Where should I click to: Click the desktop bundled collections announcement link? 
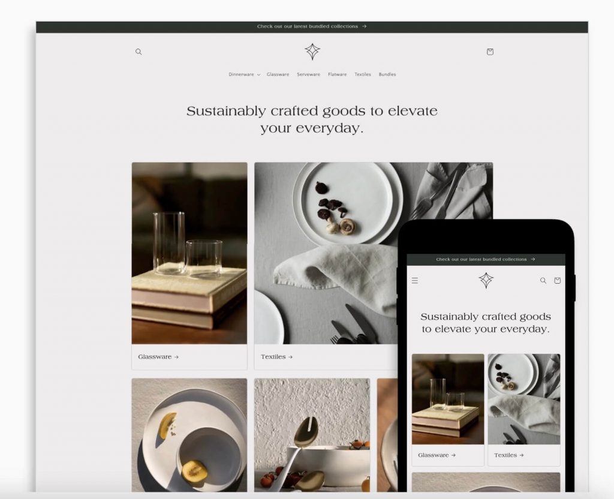[x=312, y=26]
